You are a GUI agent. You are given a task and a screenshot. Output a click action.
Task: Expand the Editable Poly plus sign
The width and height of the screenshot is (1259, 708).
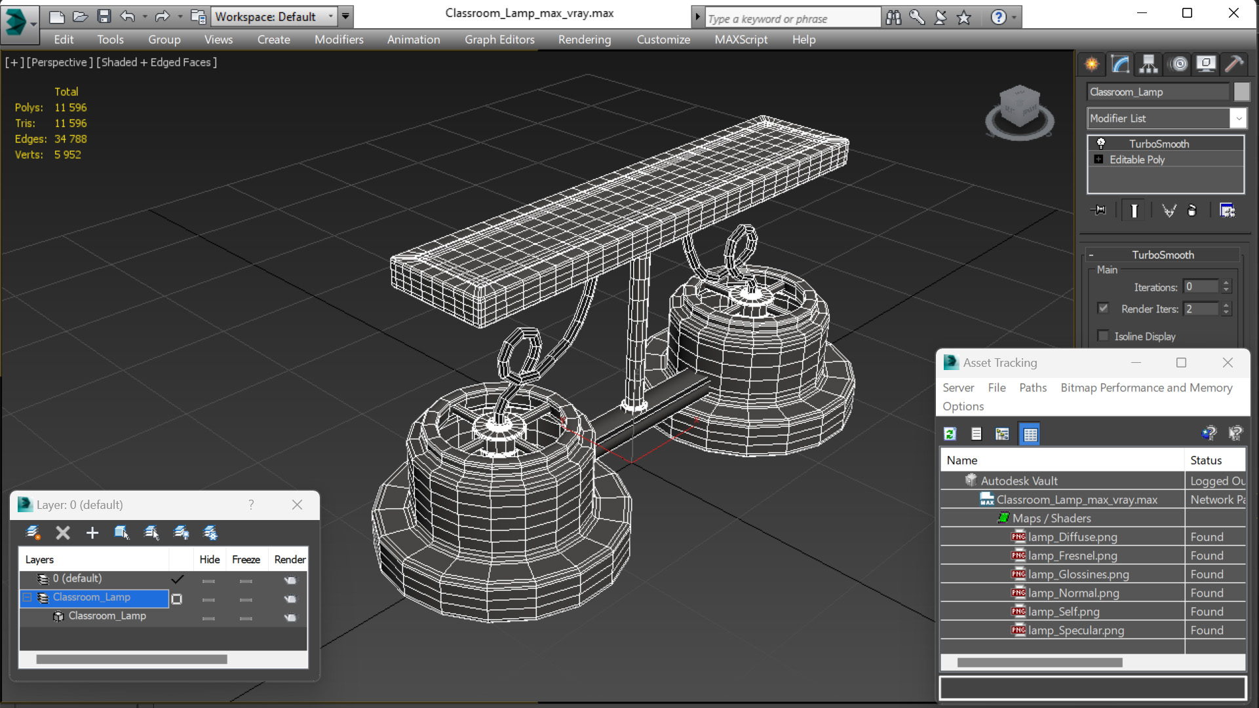coord(1099,159)
